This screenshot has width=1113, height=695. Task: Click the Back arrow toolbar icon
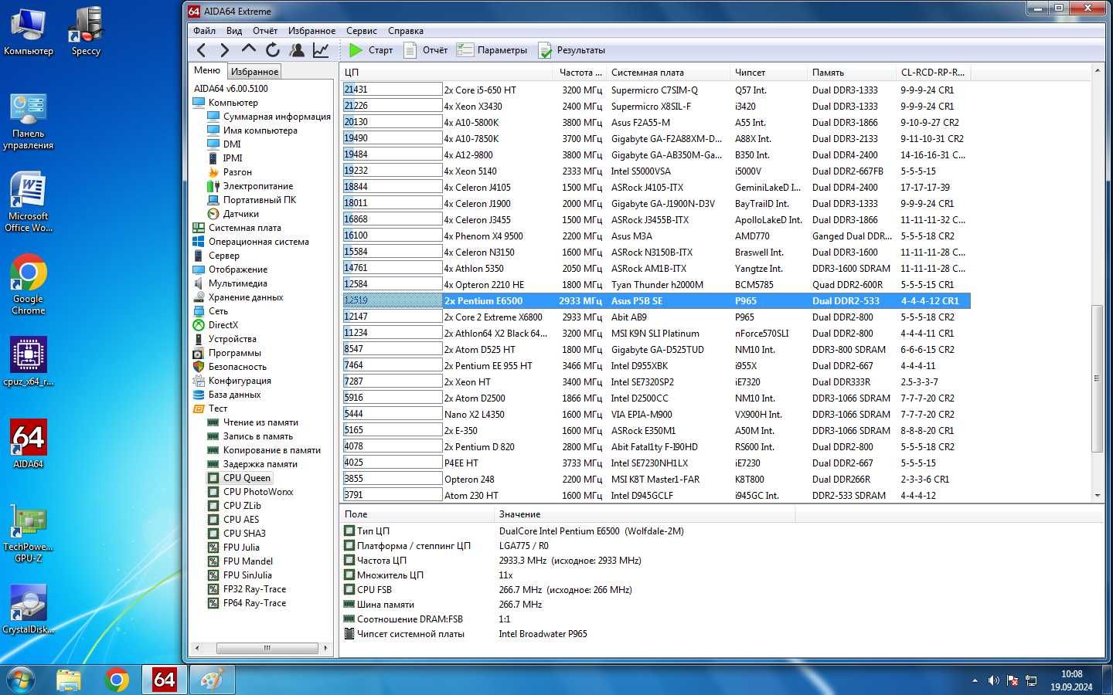click(202, 50)
